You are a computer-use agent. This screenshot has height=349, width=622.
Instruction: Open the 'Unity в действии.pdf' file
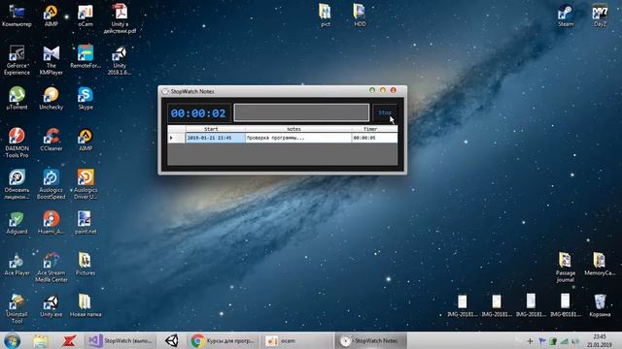click(120, 18)
